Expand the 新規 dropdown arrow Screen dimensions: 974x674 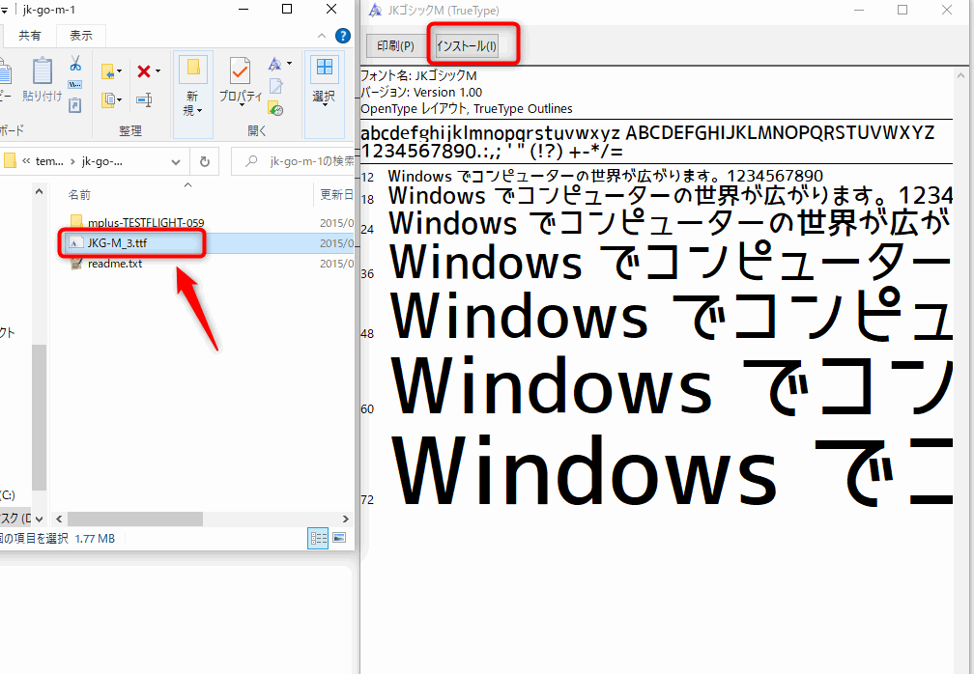(x=199, y=111)
